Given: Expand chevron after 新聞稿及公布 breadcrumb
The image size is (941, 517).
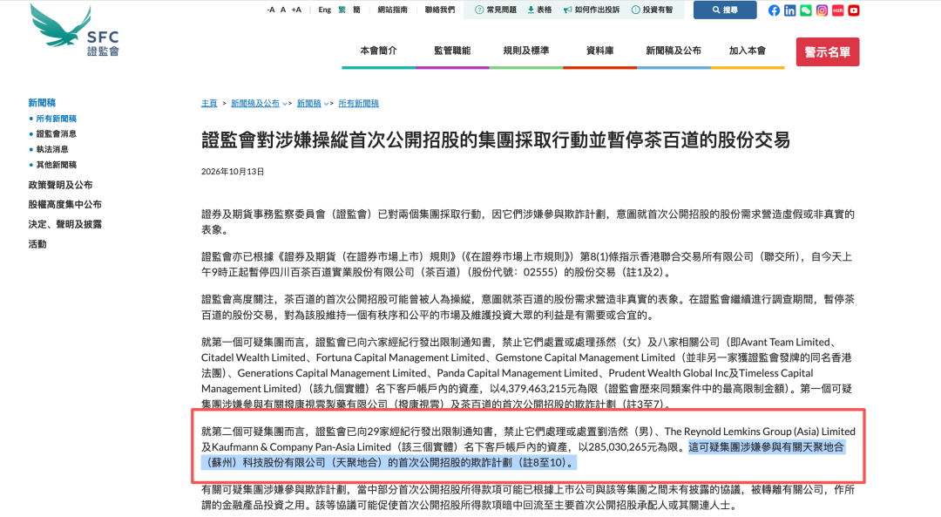Looking at the screenshot, I should coord(285,104).
